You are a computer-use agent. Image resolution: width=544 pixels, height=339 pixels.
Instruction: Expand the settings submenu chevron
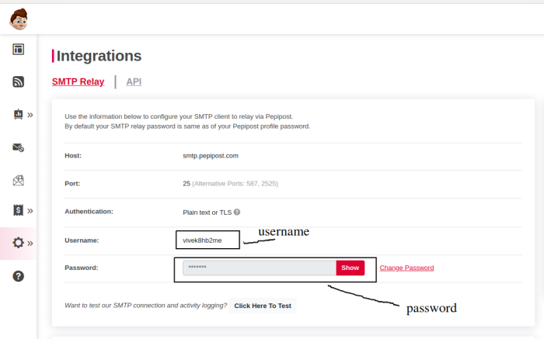coord(30,243)
